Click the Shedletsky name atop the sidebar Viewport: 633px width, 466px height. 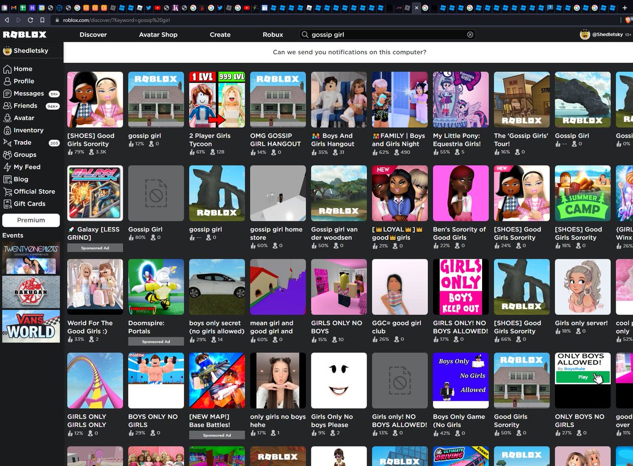click(30, 51)
